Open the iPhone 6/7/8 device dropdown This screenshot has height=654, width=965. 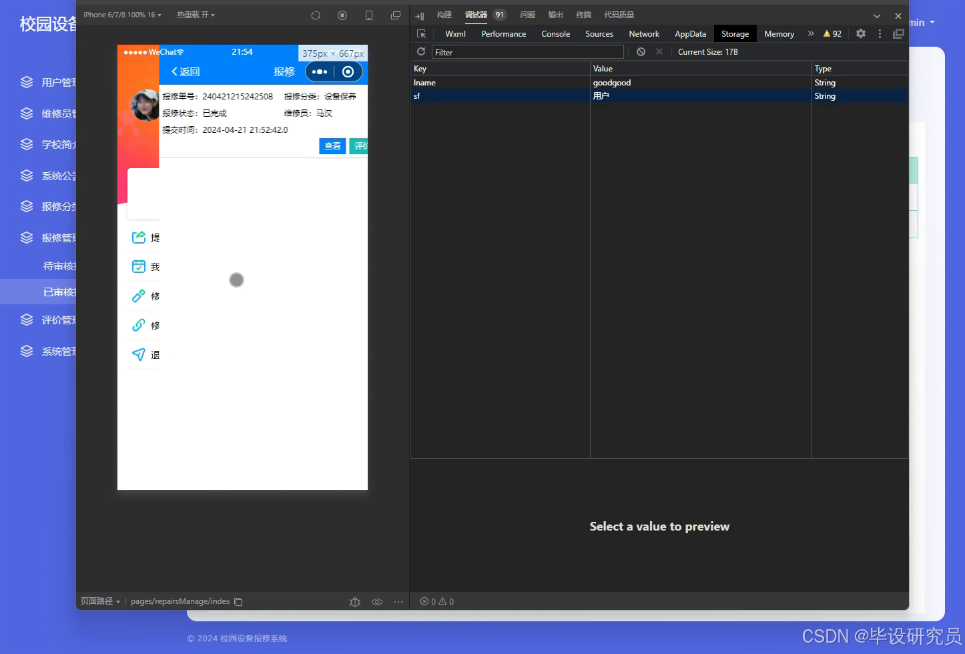[122, 15]
